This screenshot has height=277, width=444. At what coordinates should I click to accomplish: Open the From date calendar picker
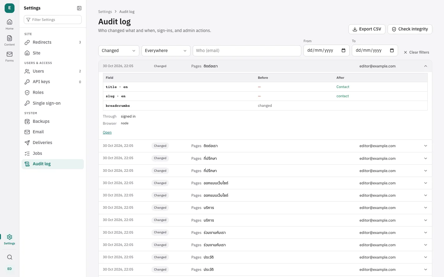343,50
